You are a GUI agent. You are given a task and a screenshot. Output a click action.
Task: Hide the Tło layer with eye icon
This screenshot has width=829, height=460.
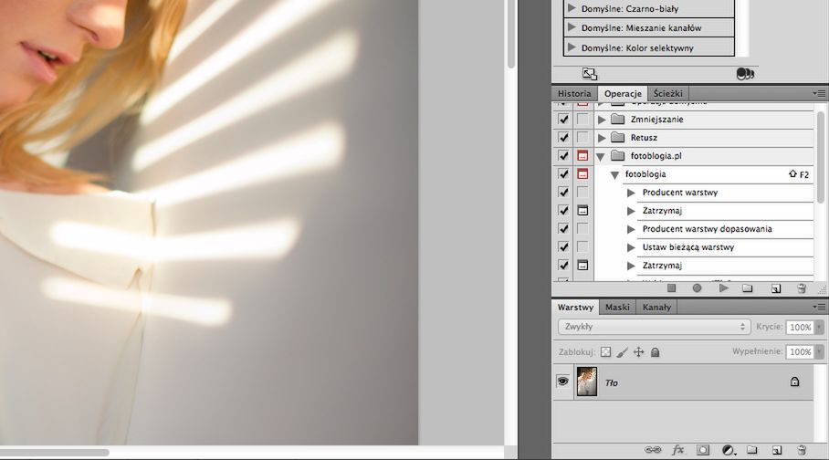point(562,382)
